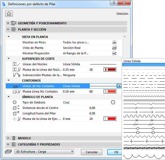Choose the line with plus signs
This screenshot has width=165, height=160.
click(x=143, y=141)
